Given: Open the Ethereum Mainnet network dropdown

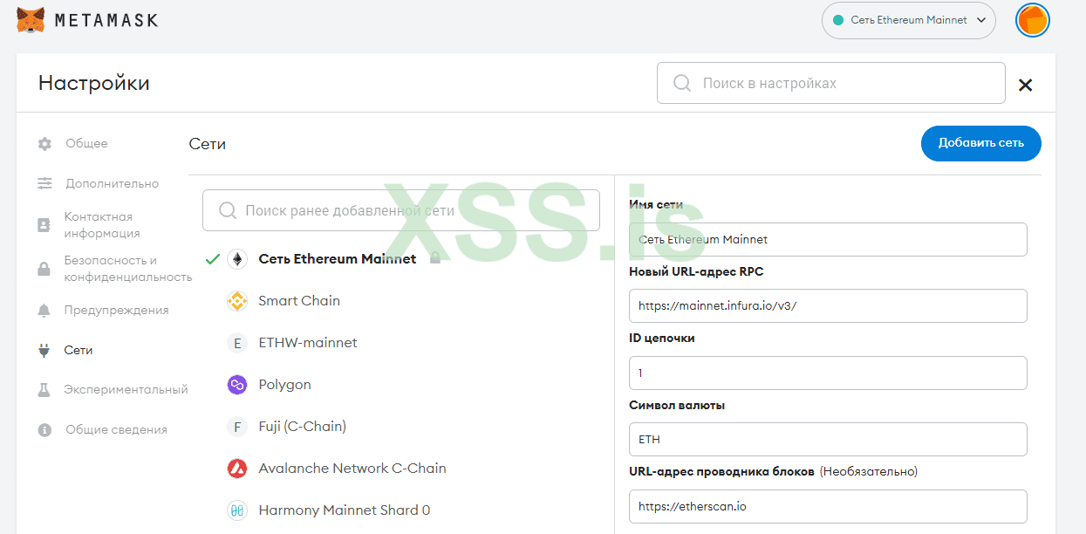Looking at the screenshot, I should [x=908, y=20].
